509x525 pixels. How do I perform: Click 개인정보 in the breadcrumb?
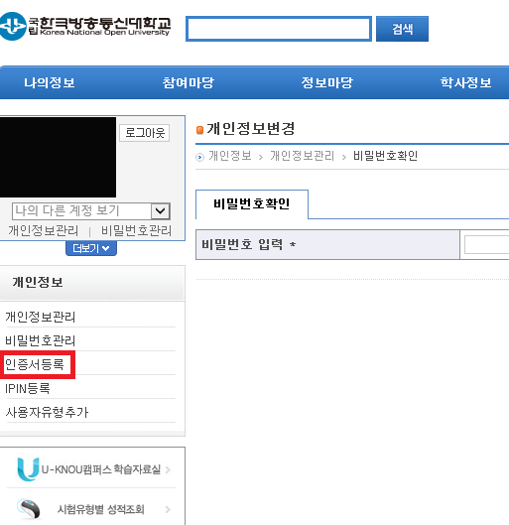[230, 156]
